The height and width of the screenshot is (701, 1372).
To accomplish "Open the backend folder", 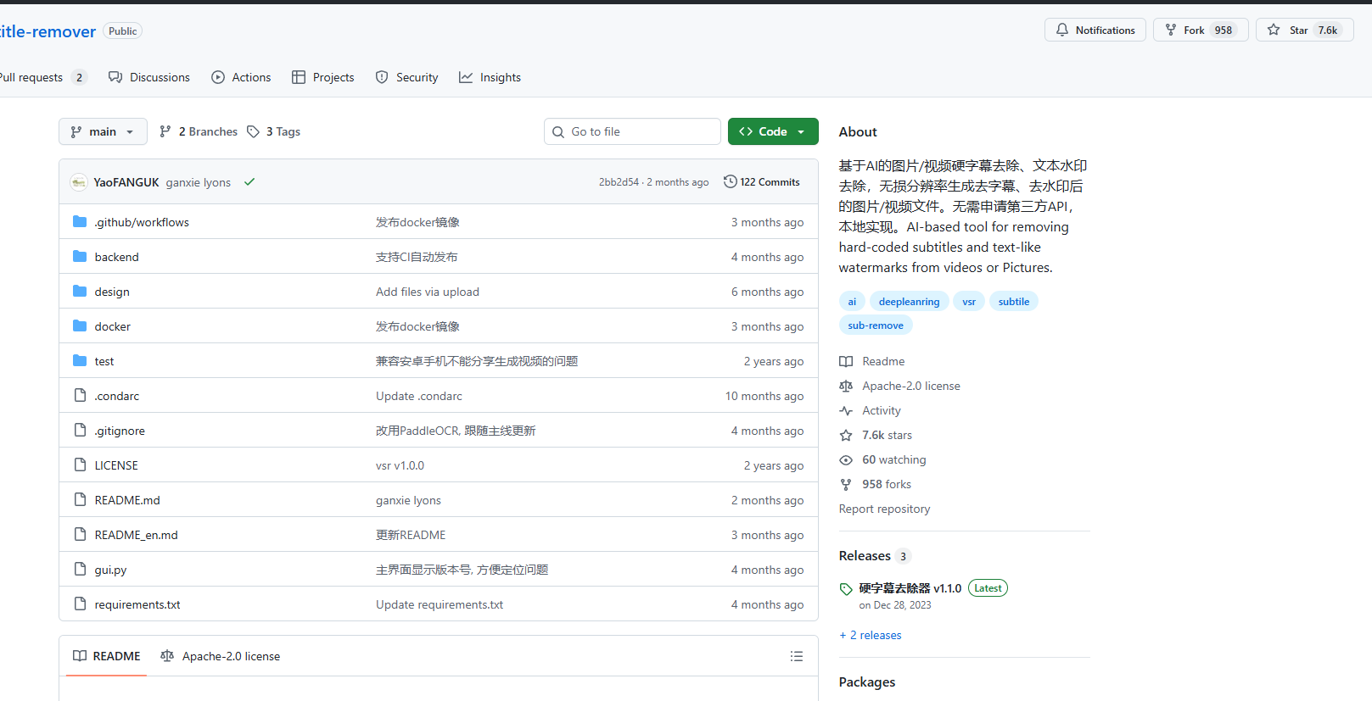I will [x=116, y=257].
